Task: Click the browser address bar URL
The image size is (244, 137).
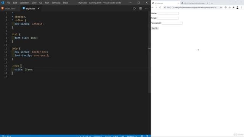Action: [x=195, y=8]
